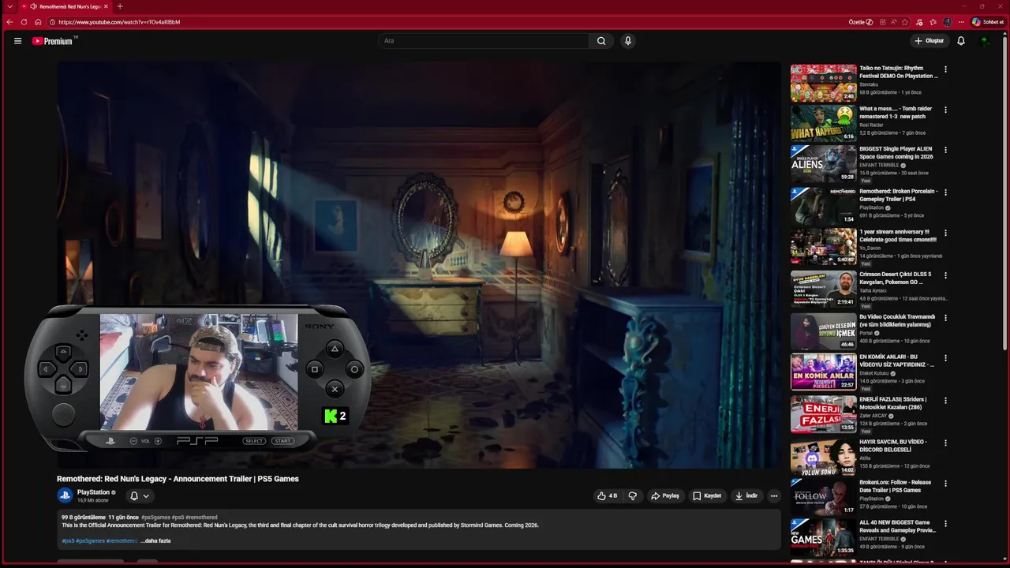1010x568 pixels.
Task: Open 1 year stream anniversary thumbnail
Action: (823, 246)
